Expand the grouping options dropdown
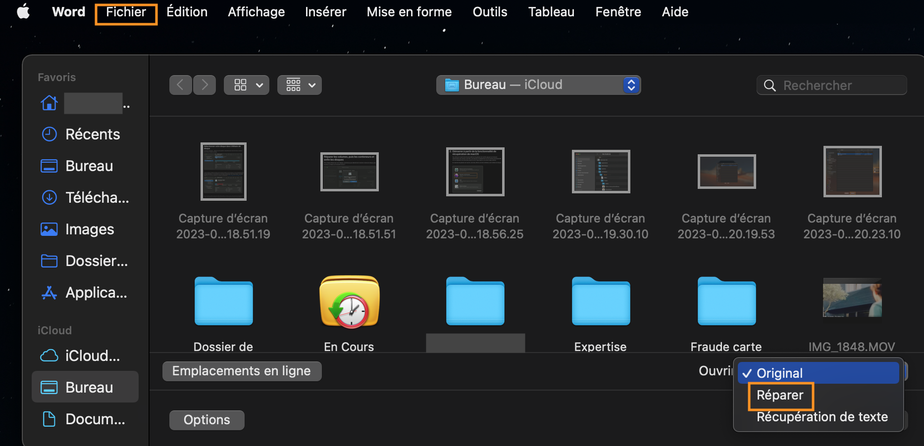924x446 pixels. point(300,85)
